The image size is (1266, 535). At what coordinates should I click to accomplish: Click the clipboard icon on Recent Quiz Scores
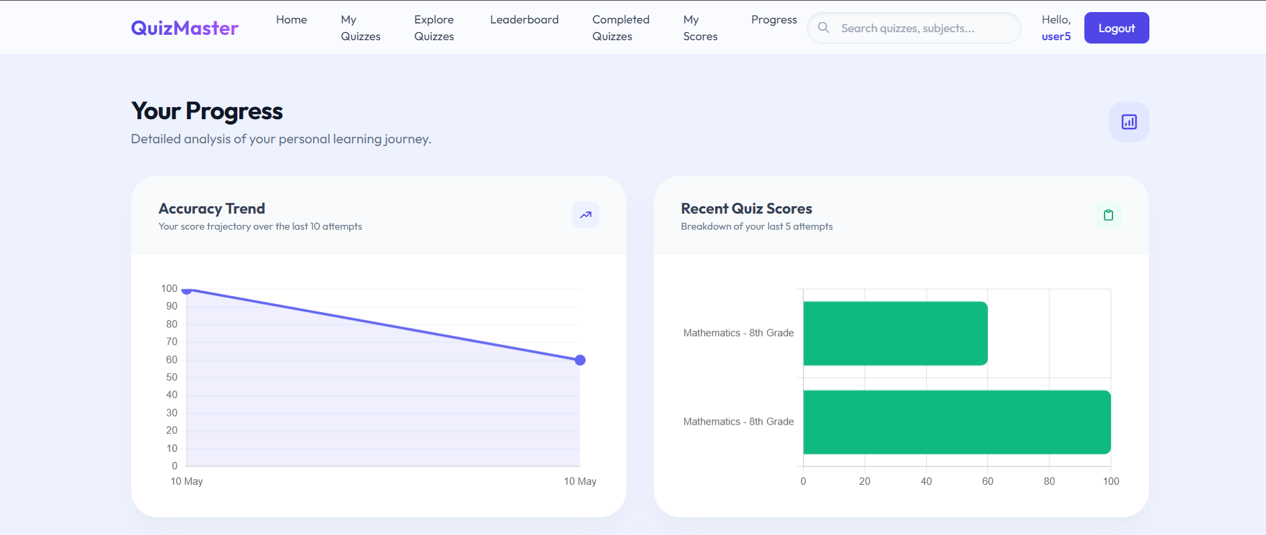pyautogui.click(x=1109, y=215)
